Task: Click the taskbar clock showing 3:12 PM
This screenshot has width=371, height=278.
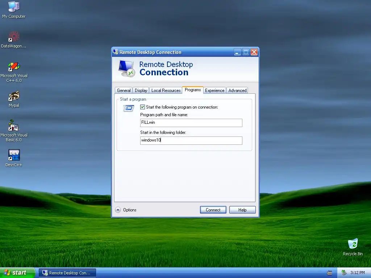Action: tap(357, 273)
